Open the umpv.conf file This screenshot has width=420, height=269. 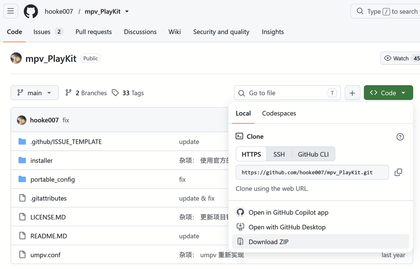point(45,255)
